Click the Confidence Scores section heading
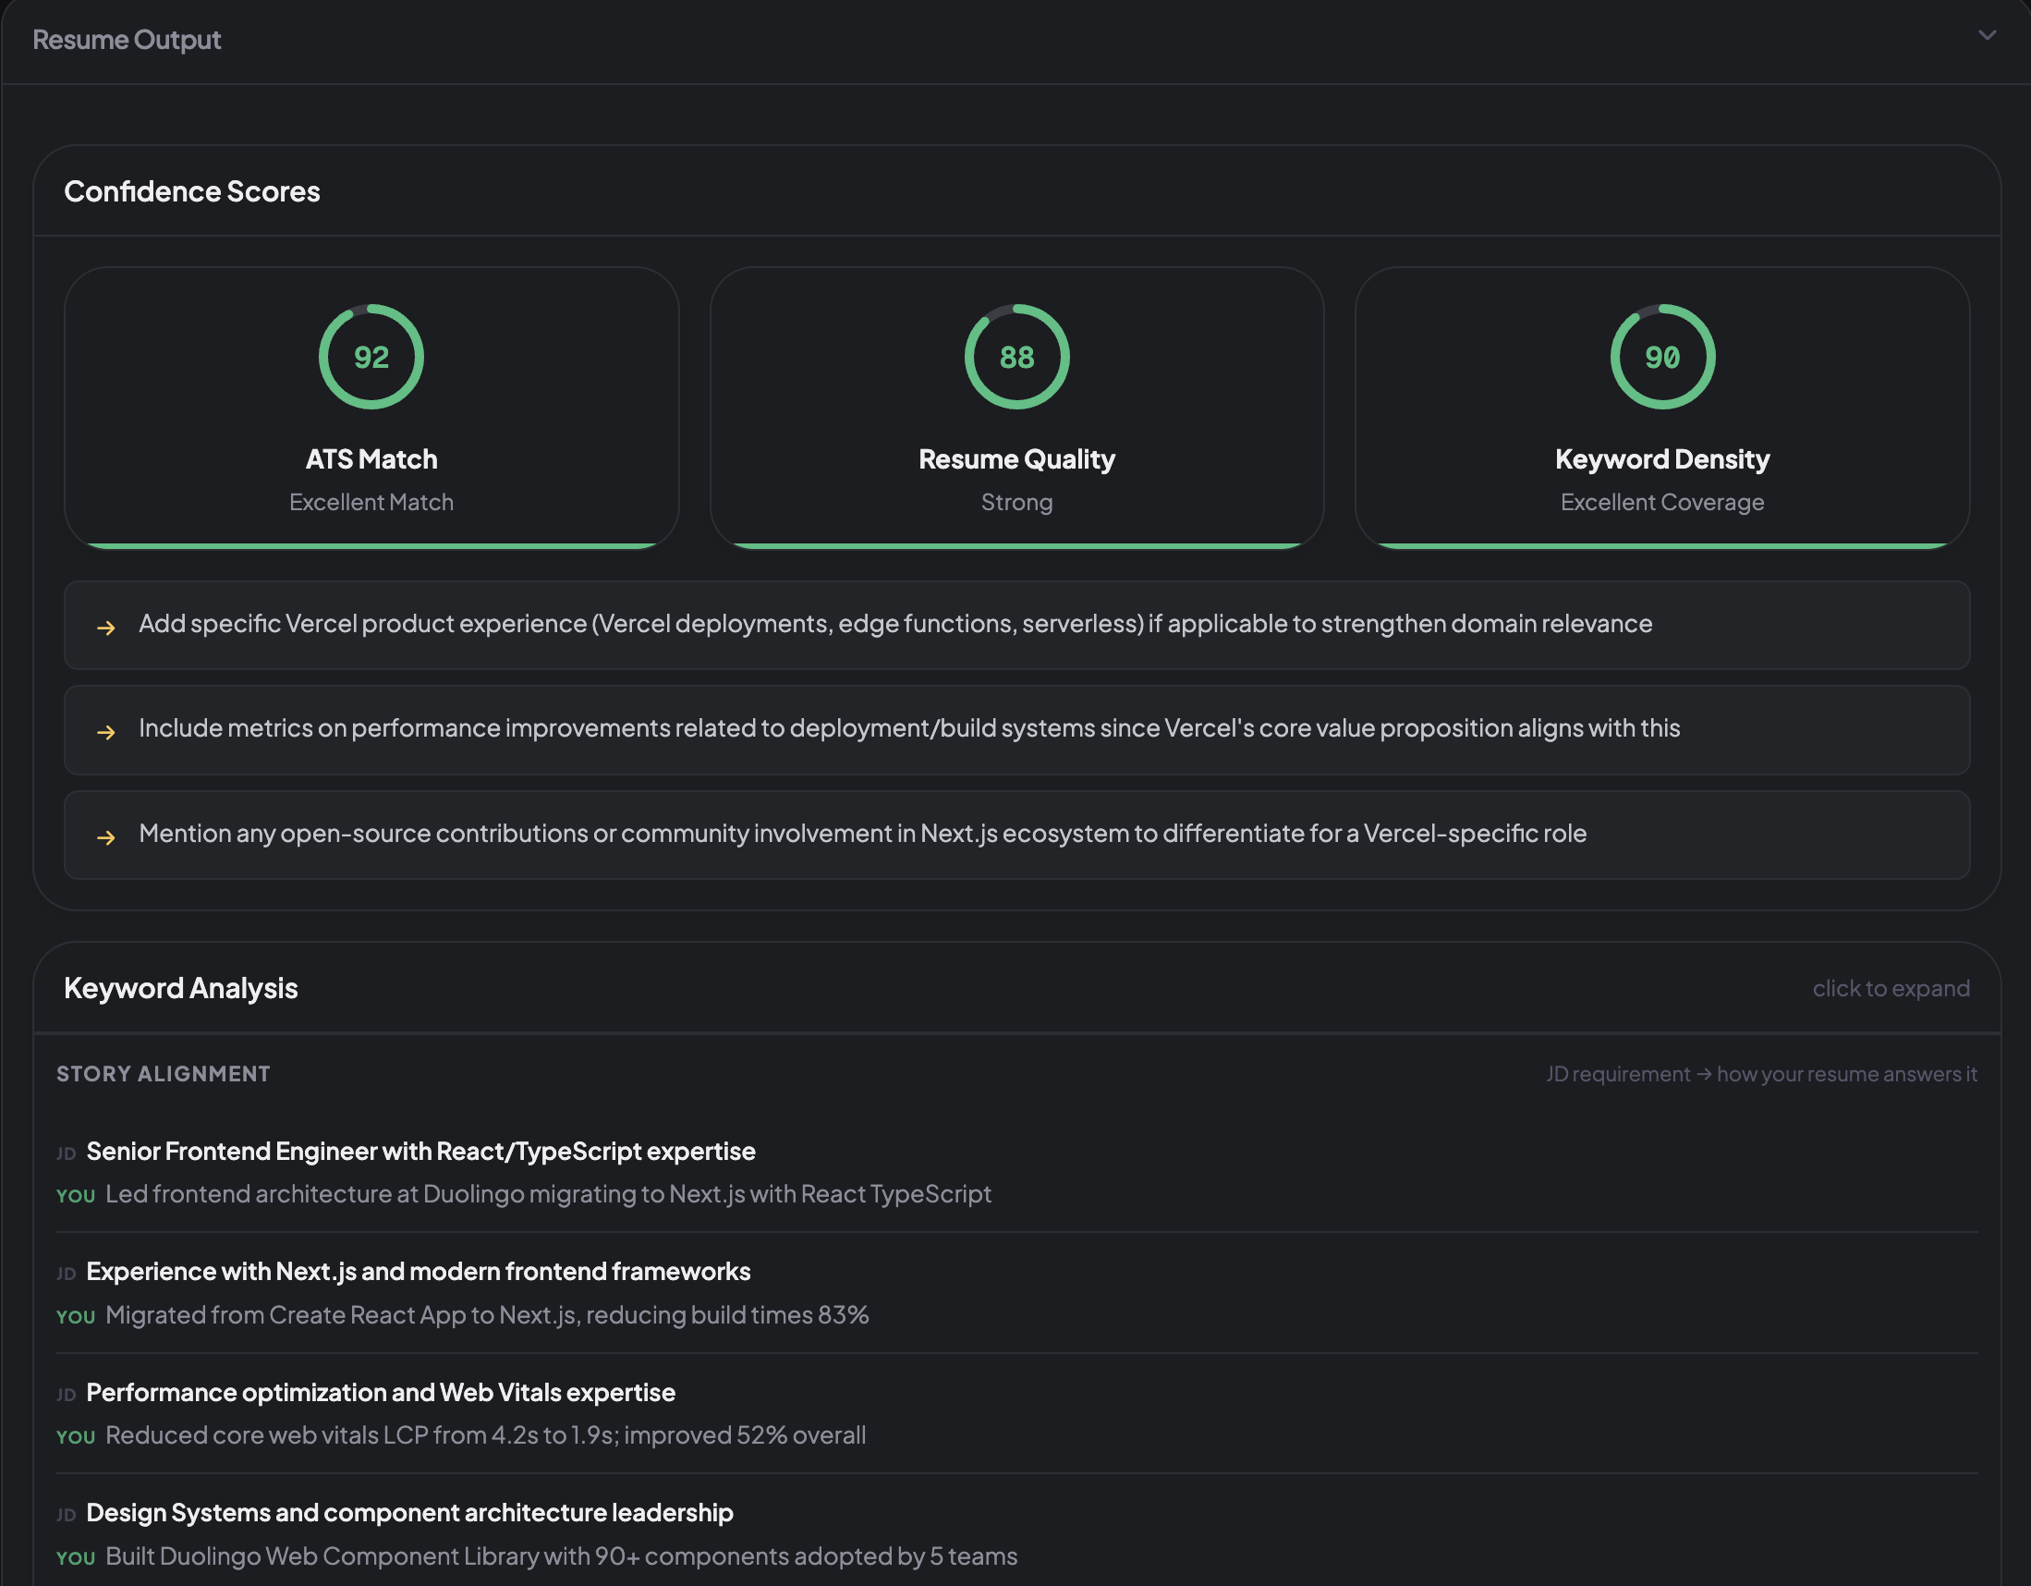This screenshot has width=2031, height=1586. pyautogui.click(x=192, y=191)
